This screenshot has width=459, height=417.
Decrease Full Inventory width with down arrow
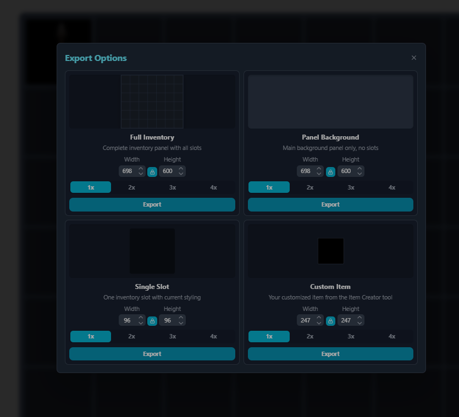click(x=141, y=174)
